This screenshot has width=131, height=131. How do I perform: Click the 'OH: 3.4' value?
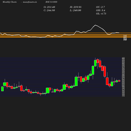point(101,10)
